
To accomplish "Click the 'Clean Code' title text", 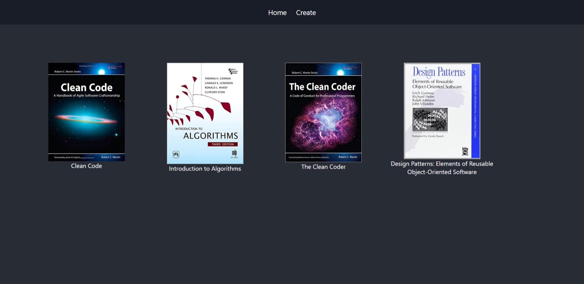I will (86, 166).
